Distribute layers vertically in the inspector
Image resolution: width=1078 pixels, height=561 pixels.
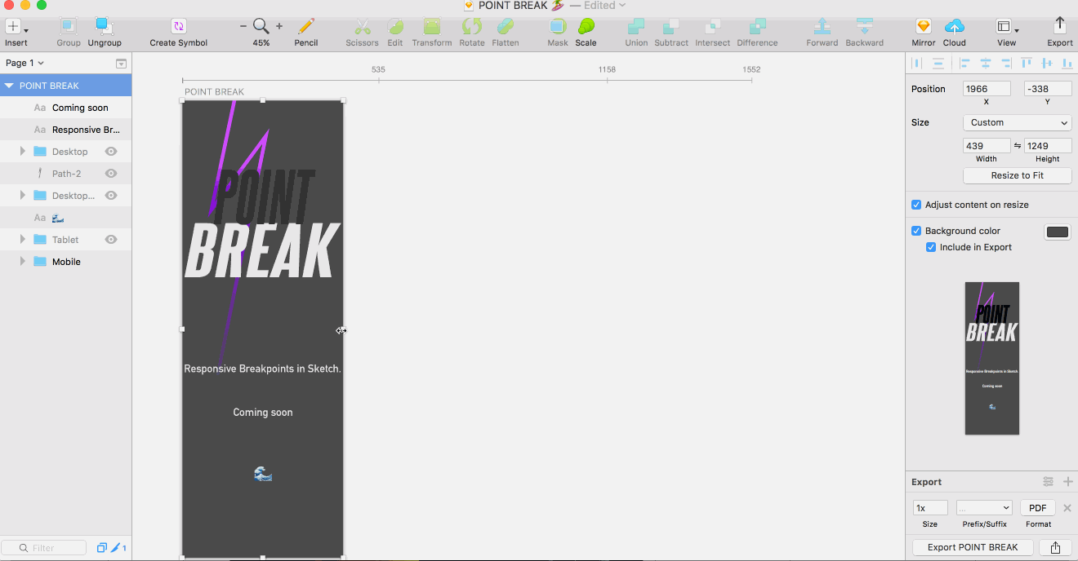938,63
